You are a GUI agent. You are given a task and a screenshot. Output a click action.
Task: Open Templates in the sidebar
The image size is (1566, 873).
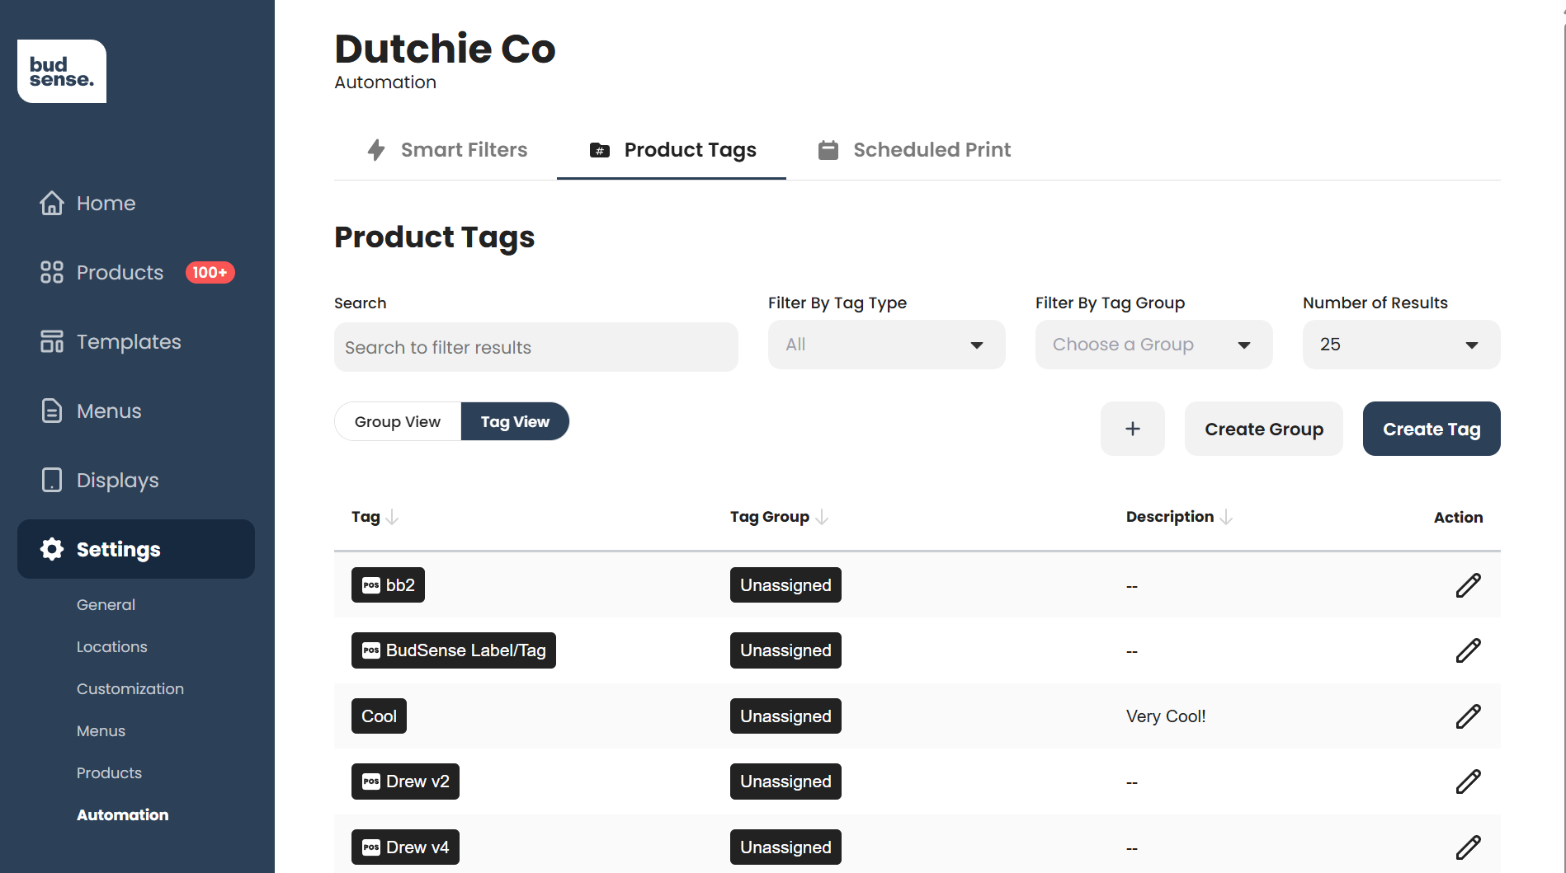136,341
